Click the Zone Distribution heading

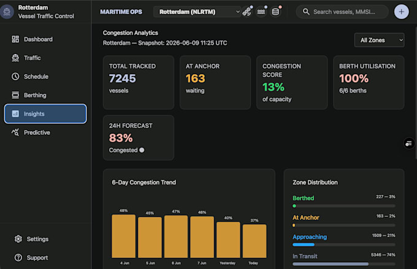[315, 183]
